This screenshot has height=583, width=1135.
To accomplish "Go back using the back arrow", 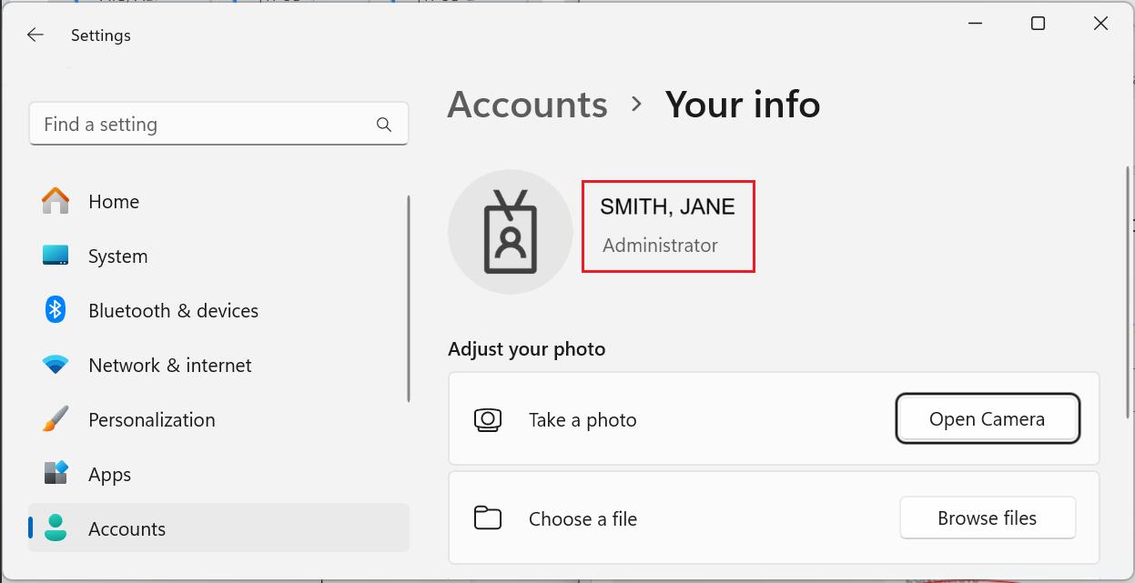I will point(35,35).
